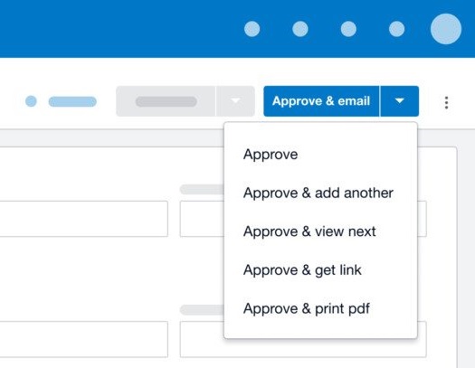Screen dimensions: 475x368
Task: Click the small blue dot beside the placeholder link
Action: click(x=31, y=101)
